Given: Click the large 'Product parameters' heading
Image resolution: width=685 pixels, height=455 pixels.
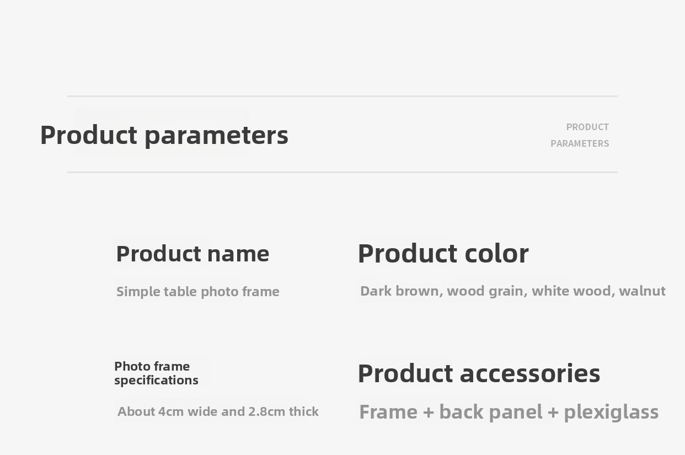Looking at the screenshot, I should (x=164, y=136).
